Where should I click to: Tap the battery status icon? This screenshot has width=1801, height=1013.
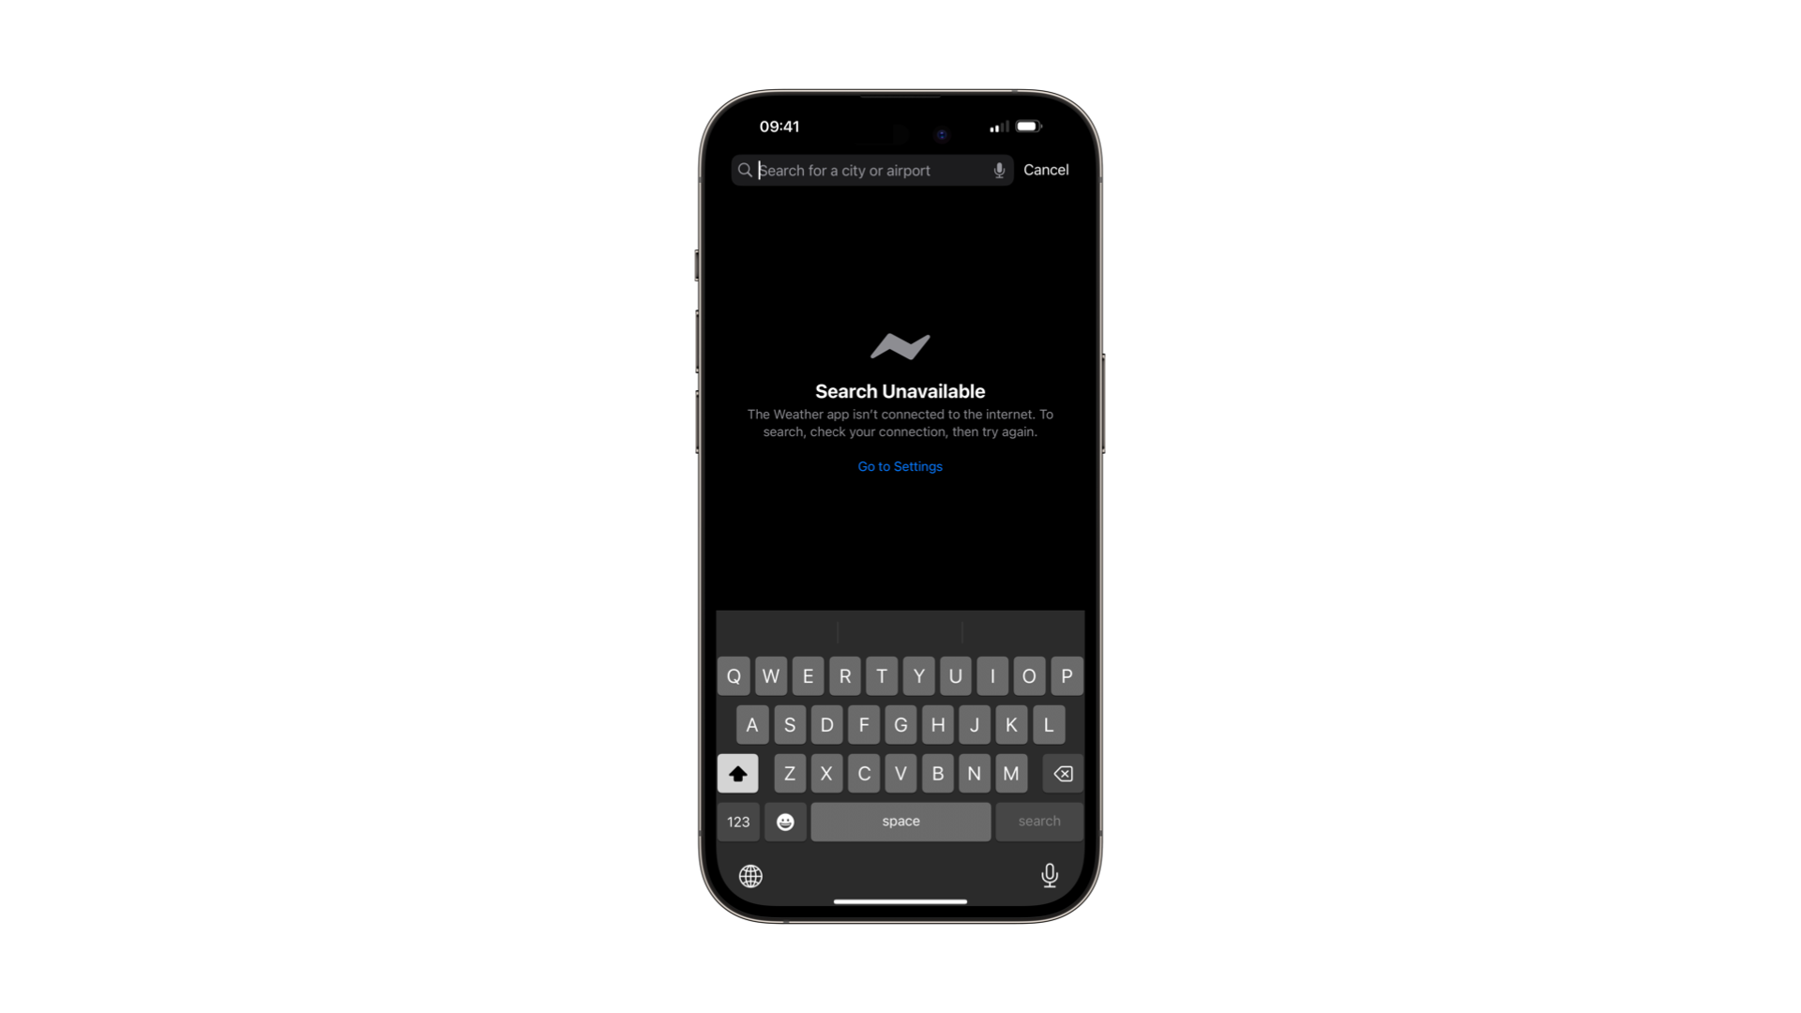[x=1028, y=125]
